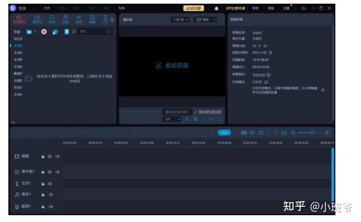Image resolution: width=361 pixels, height=222 pixels.
Task: Enter fullscreen preview
Action: (x=219, y=119)
